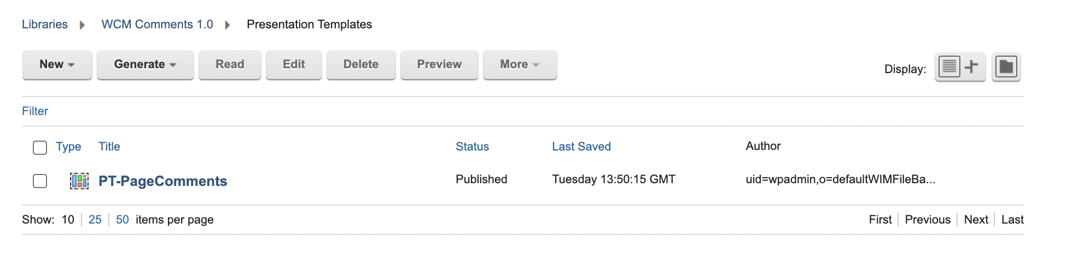Open the PT-PageComments template
This screenshot has width=1084, height=253.
(x=162, y=181)
